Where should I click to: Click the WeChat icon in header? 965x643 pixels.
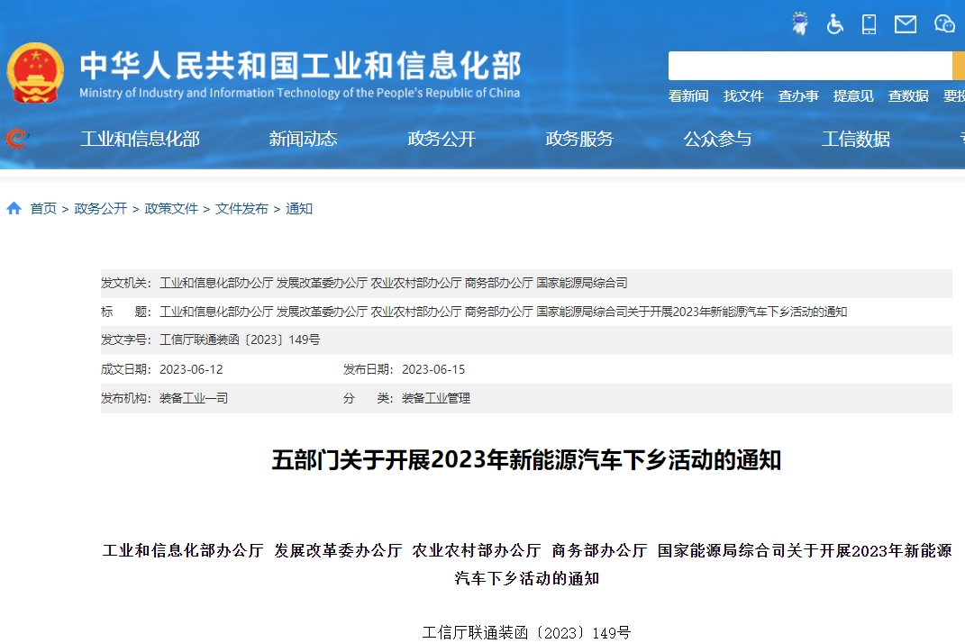coord(943,24)
